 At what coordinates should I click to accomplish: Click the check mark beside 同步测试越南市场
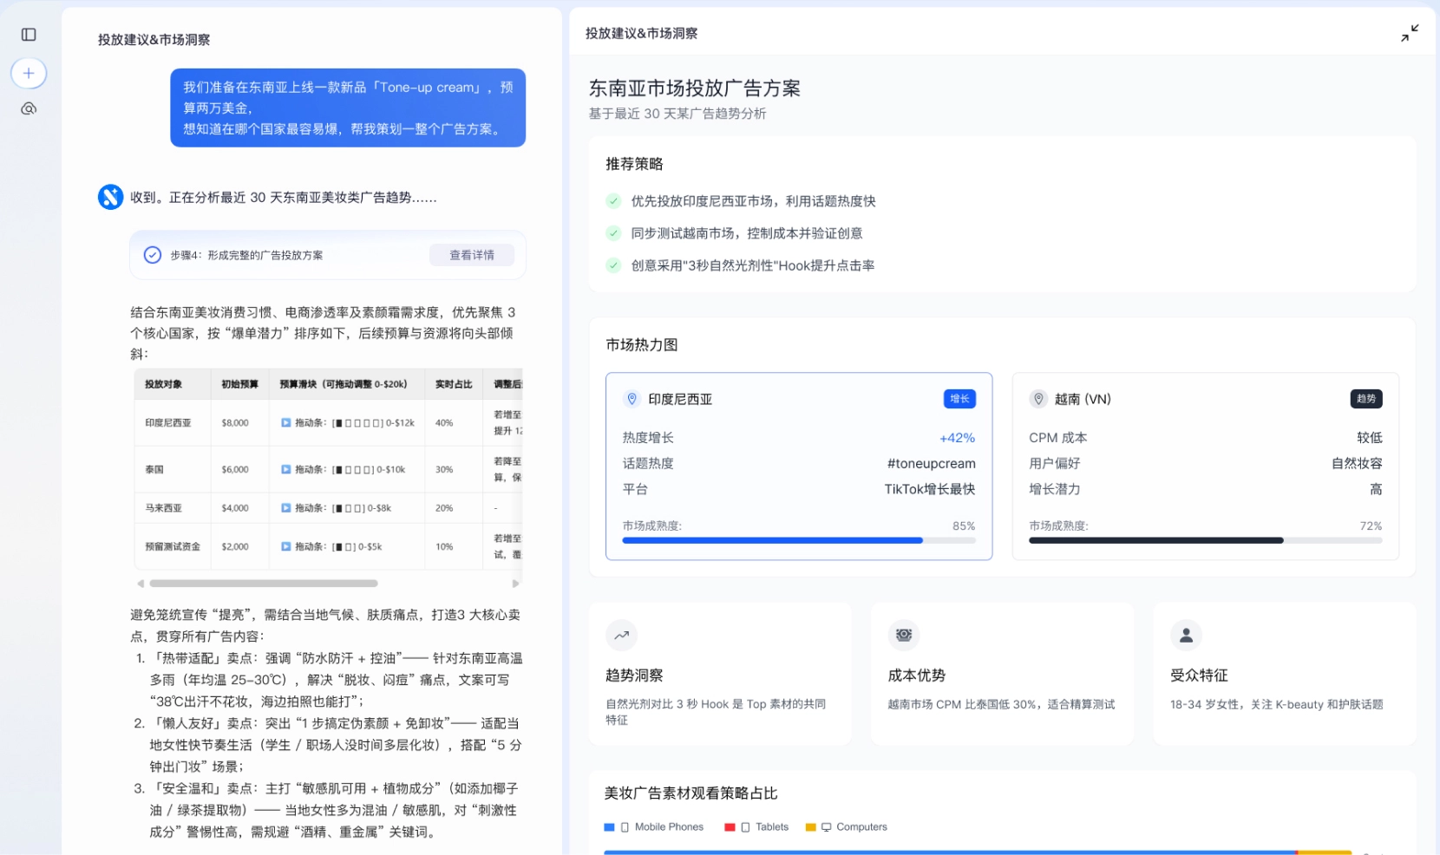coord(613,233)
